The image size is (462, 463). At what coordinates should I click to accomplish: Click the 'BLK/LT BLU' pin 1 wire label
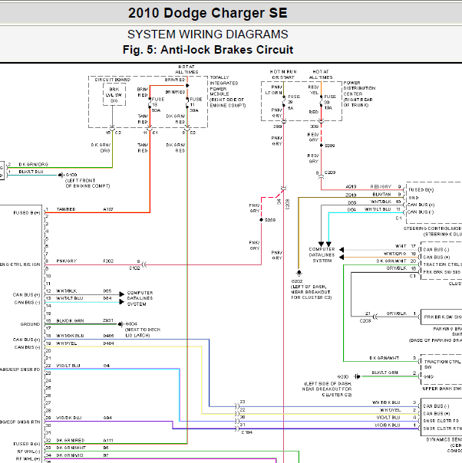(x=31, y=172)
